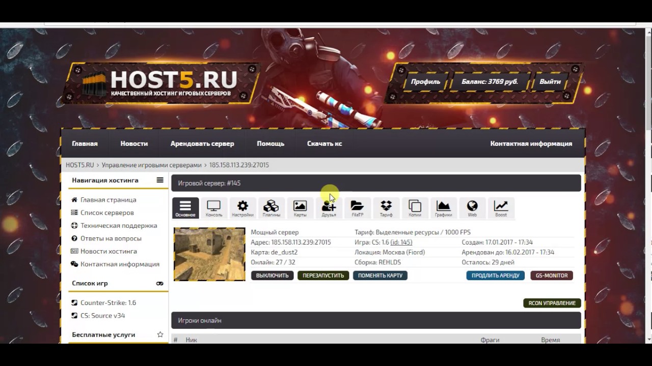Open the Скачать кс menu item
Screen dimensions: 652x366
[x=324, y=144]
